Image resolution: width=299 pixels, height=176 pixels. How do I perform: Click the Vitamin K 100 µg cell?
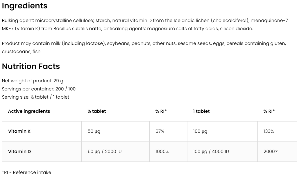click(200, 131)
